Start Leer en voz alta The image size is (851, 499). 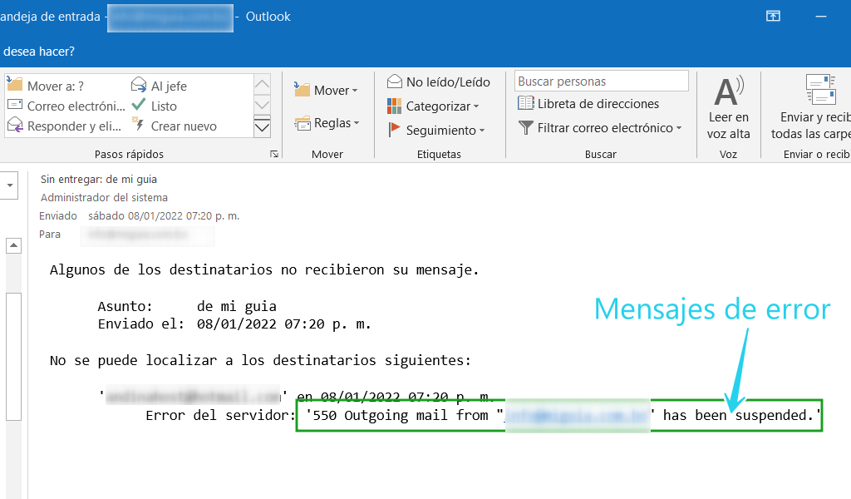point(728,109)
